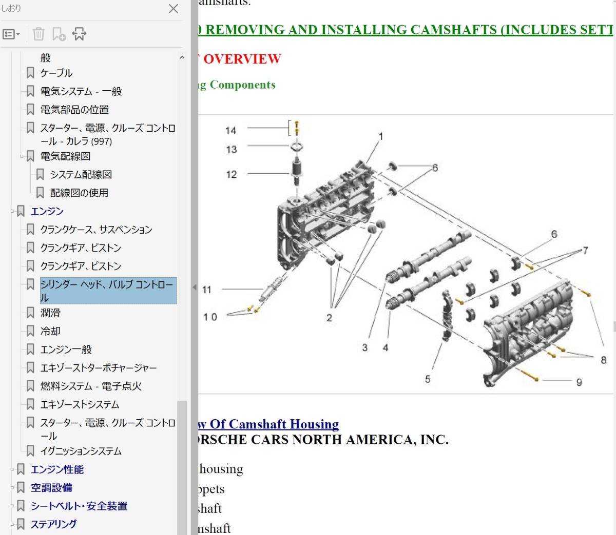
Task: Select the ステアリング bookmark
Action: (54, 524)
